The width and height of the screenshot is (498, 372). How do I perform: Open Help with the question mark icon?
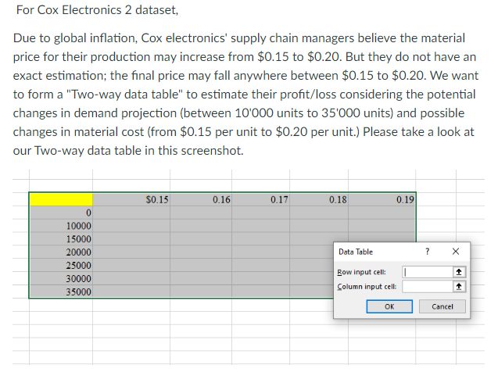click(427, 252)
